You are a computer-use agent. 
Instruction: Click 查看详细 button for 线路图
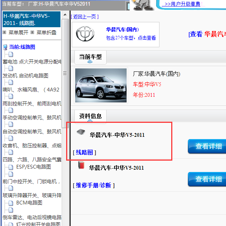point(207,146)
